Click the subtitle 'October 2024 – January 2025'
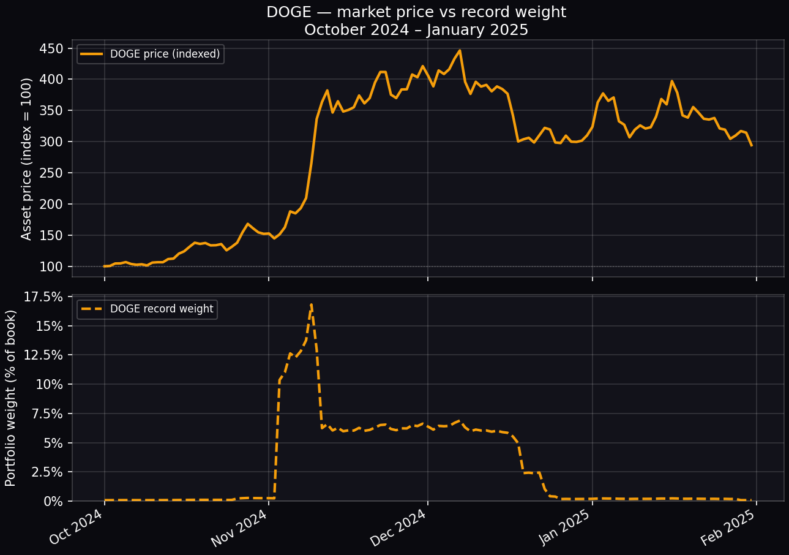This screenshot has width=789, height=555. tap(416, 30)
